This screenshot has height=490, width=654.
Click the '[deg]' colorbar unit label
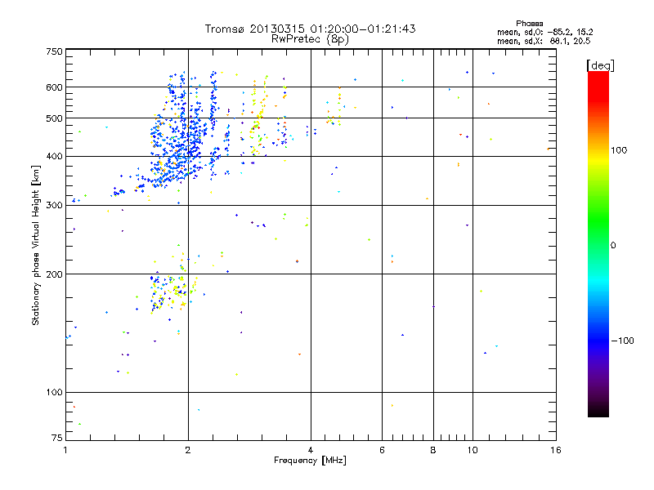600,65
